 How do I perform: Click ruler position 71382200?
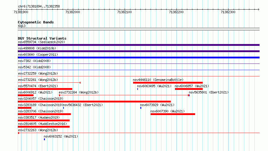tap(176, 12)
